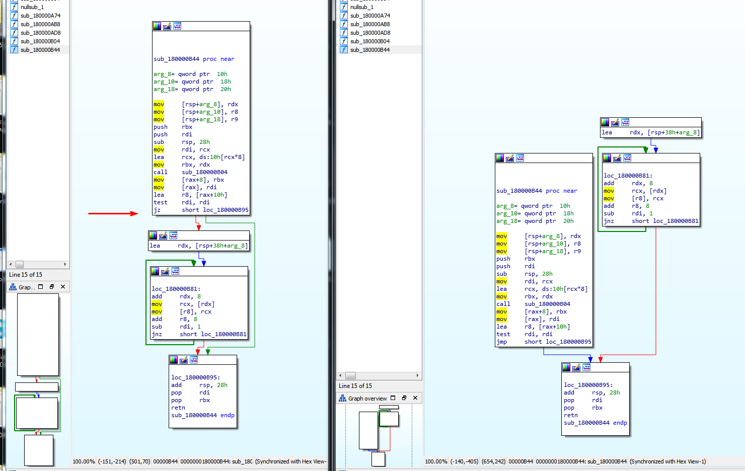Select sub_180000A74 in left window's function list
Image resolution: width=745 pixels, height=471 pixels.
coord(39,16)
